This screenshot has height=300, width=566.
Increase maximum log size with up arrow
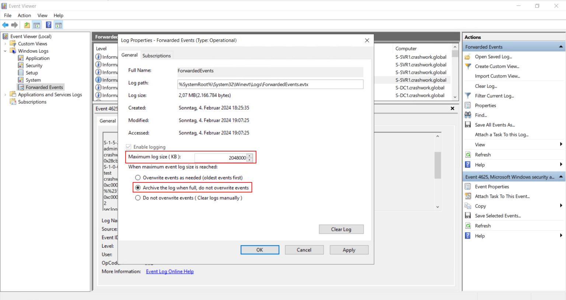click(x=250, y=156)
